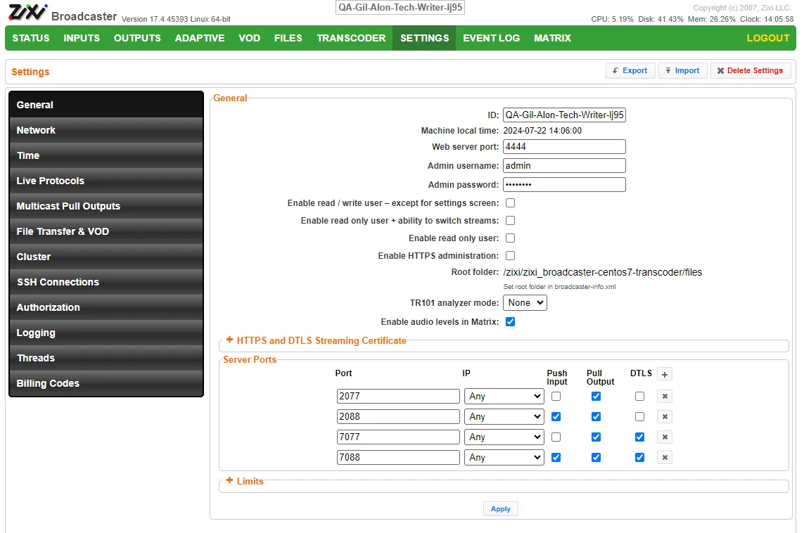Disable audio levels in Matrix

pyautogui.click(x=510, y=321)
